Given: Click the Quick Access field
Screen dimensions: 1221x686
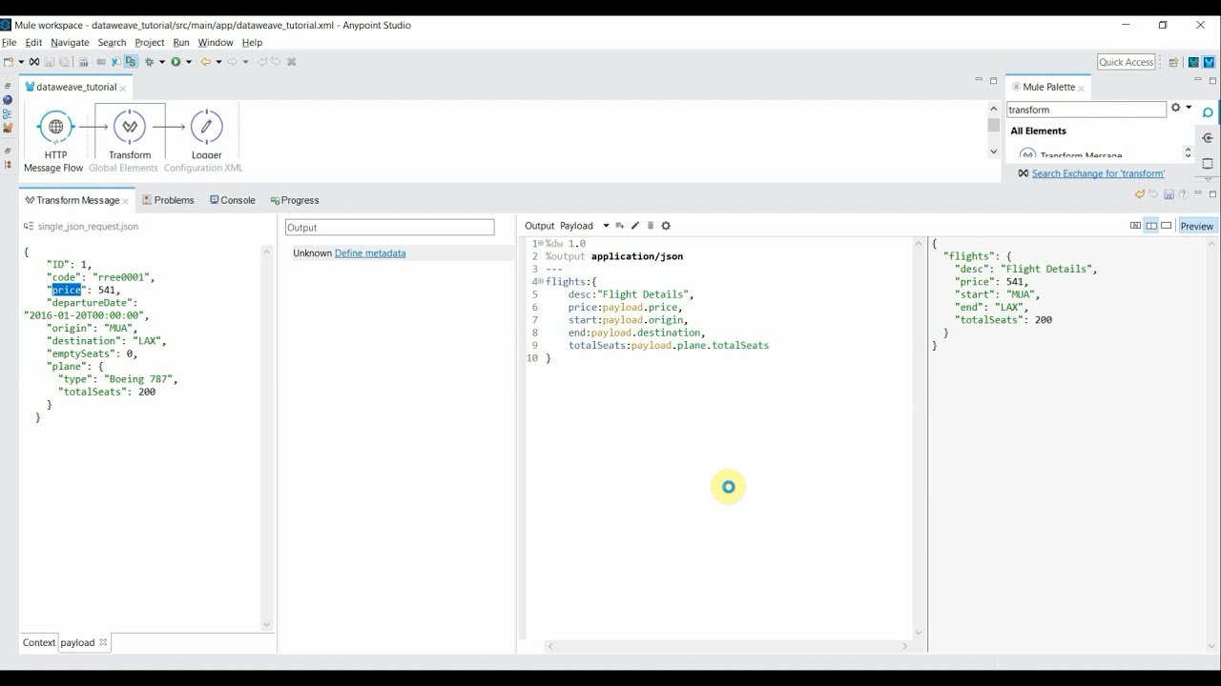Looking at the screenshot, I should pyautogui.click(x=1126, y=62).
